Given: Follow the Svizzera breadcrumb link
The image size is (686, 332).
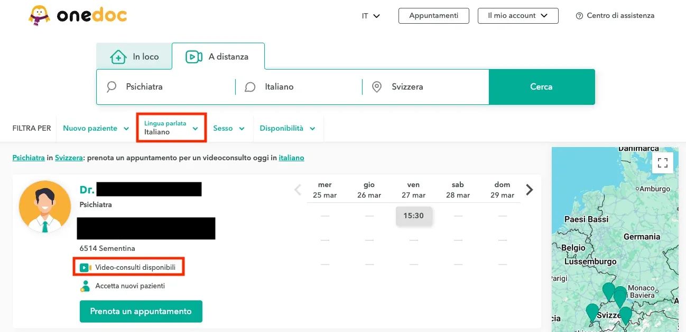Looking at the screenshot, I should 69,158.
